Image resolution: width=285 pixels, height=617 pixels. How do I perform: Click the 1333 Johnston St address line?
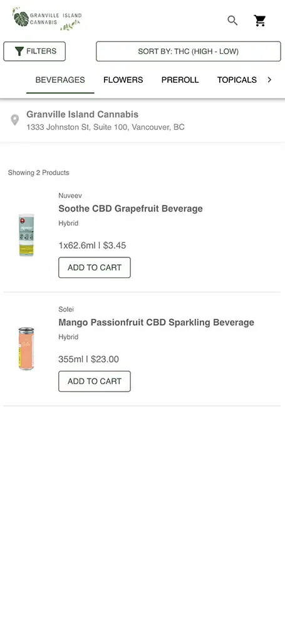[x=106, y=127]
